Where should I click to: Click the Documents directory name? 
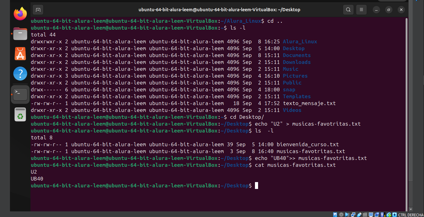click(297, 55)
